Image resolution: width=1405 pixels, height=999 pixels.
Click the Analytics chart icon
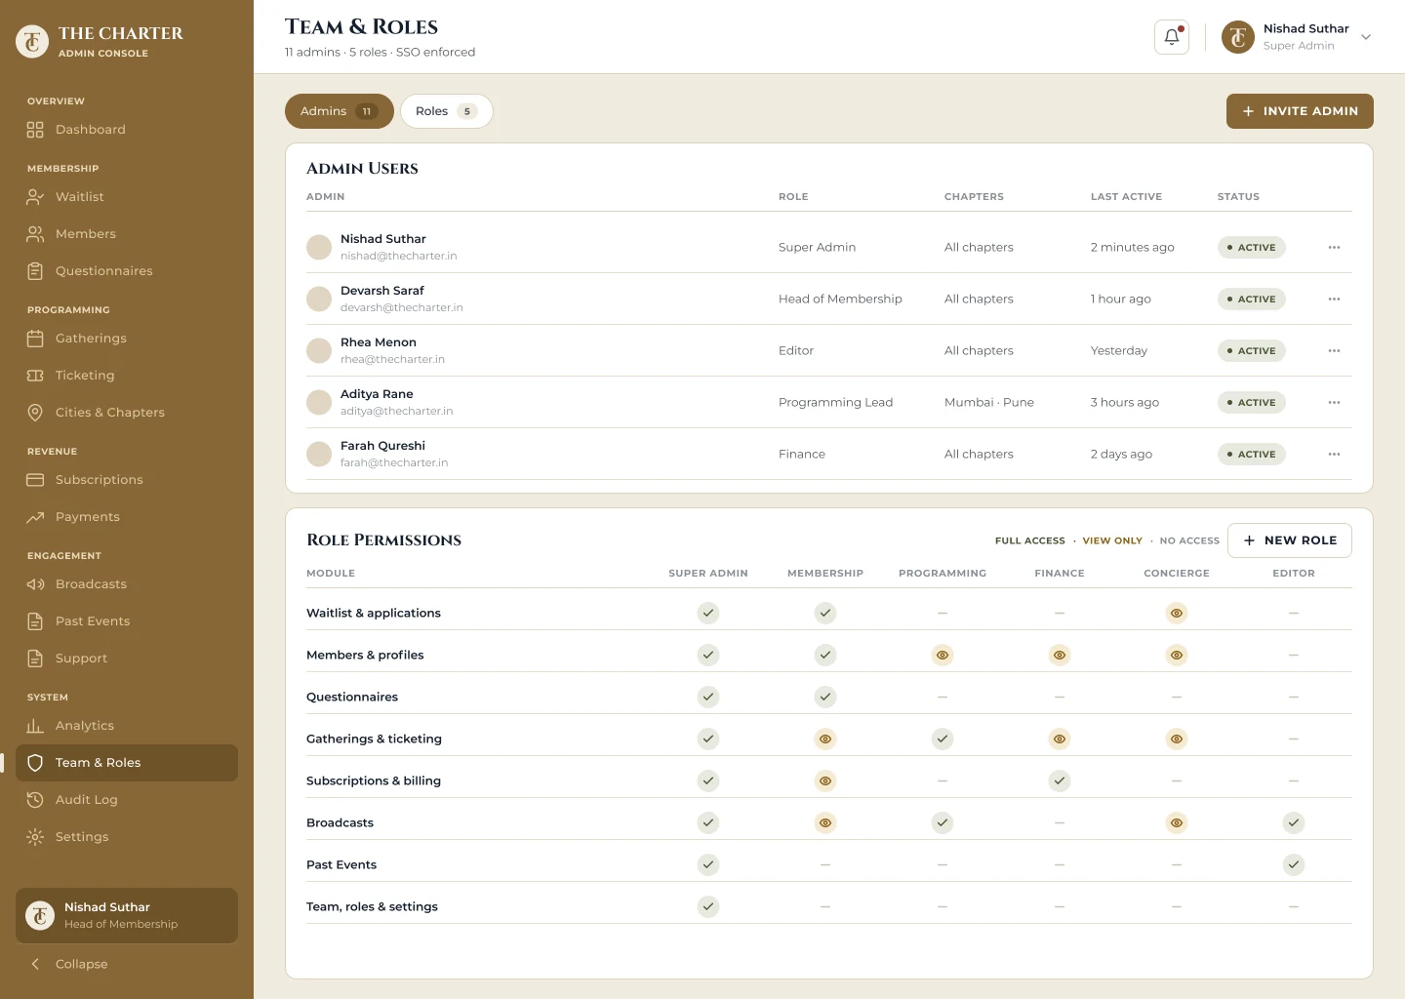(x=35, y=726)
